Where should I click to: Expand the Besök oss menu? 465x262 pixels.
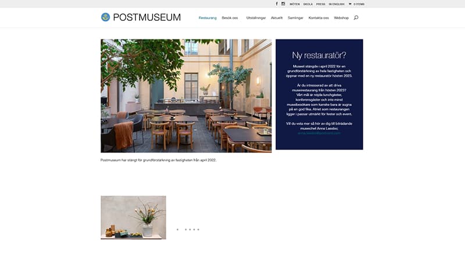click(230, 18)
